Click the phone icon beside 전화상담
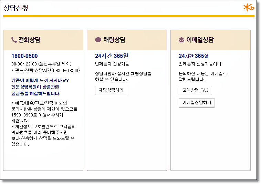The height and width of the screenshot is (184, 261). tap(14, 40)
